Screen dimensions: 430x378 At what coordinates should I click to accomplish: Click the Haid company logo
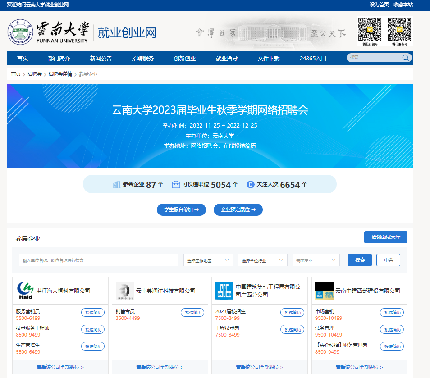coord(25,291)
